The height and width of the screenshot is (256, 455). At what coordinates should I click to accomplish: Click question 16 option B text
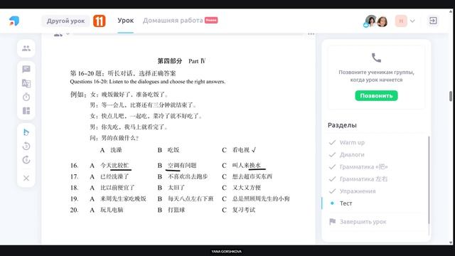182,166
